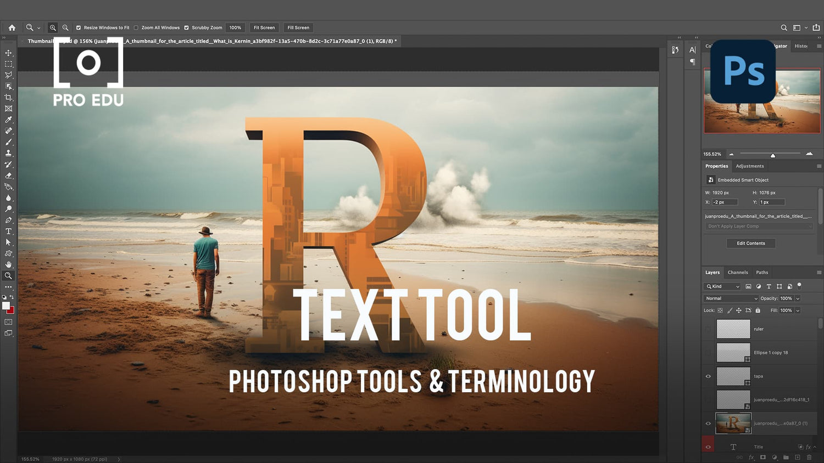824x463 pixels.
Task: Select the Polygonal Lasso tool
Action: [x=8, y=75]
